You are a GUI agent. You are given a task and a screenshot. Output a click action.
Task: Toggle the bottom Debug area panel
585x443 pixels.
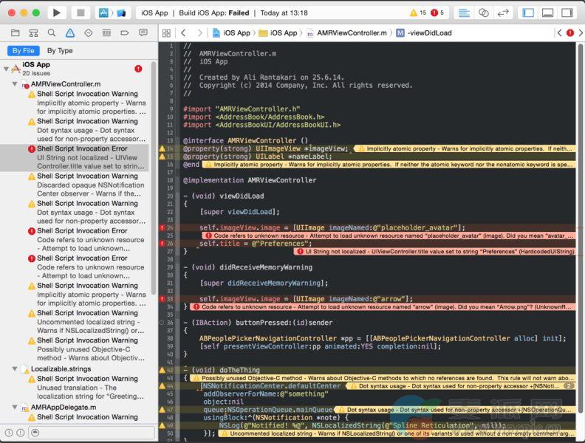point(547,13)
